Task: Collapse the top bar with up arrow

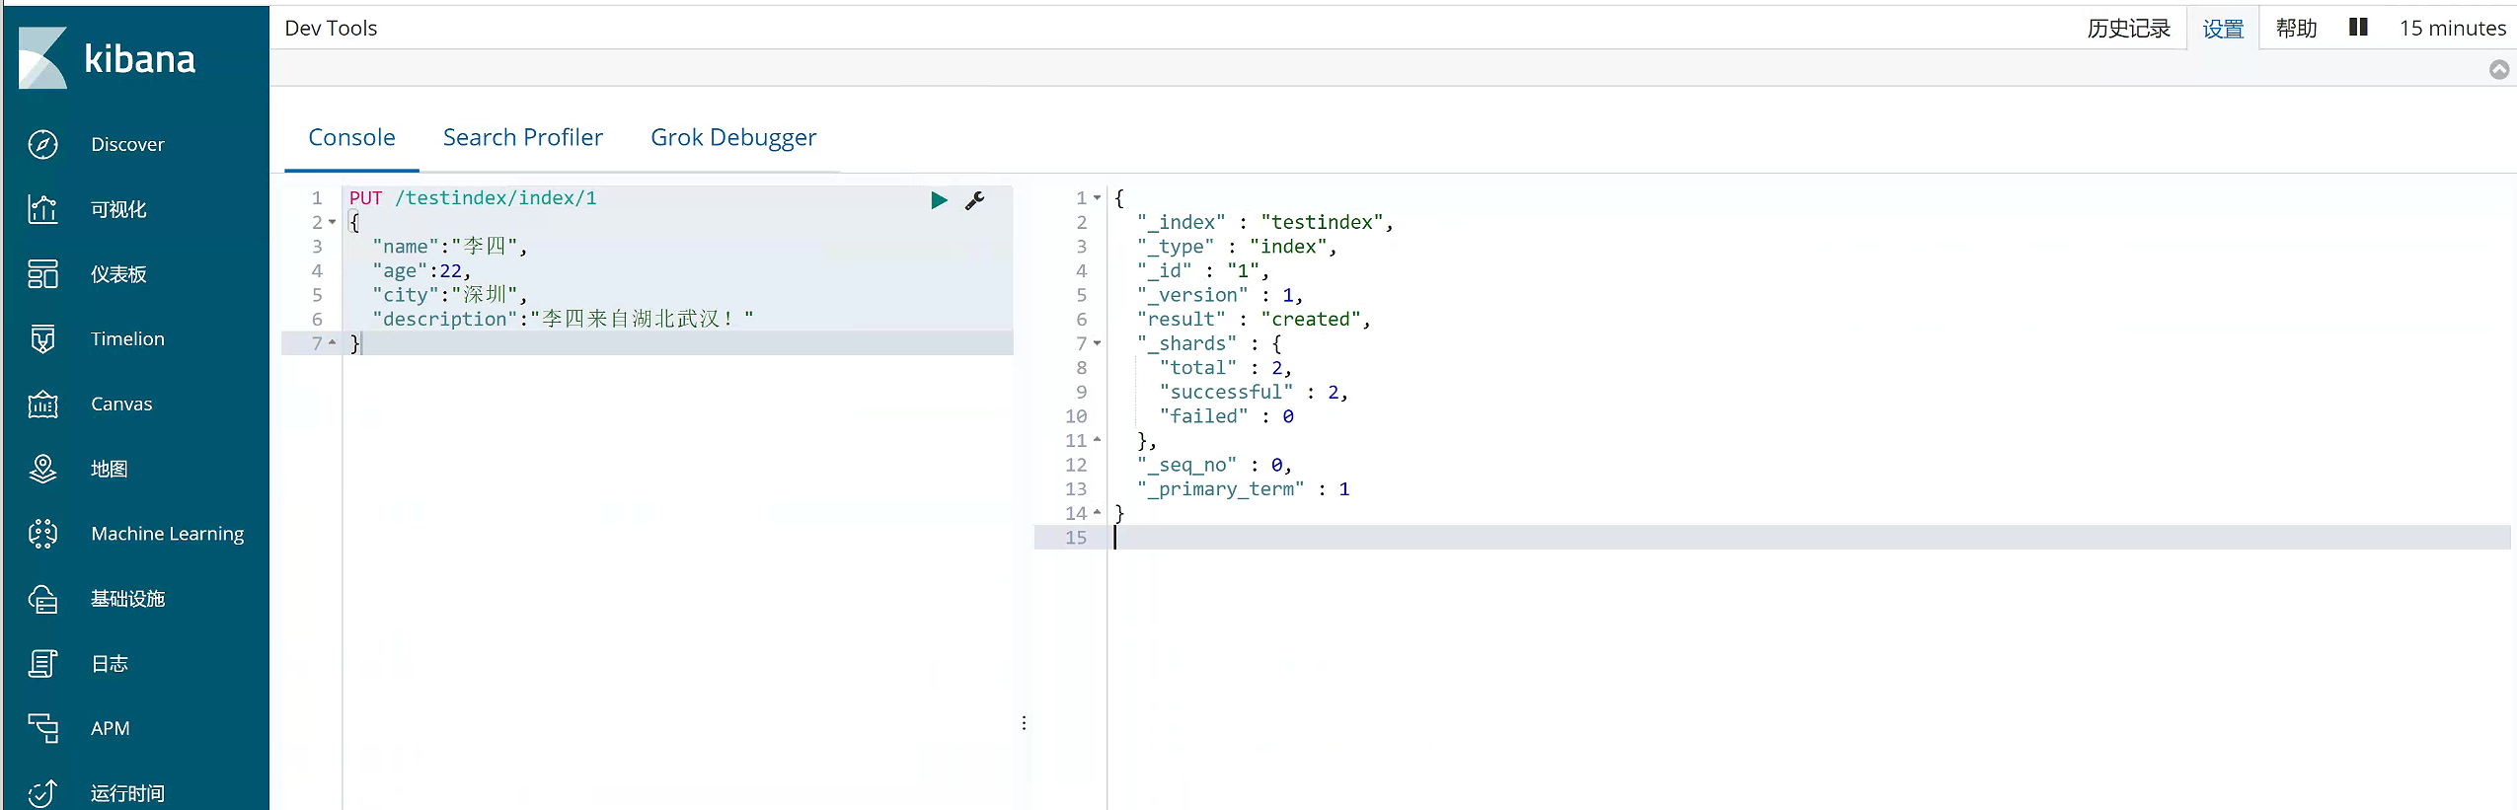Action: (x=2499, y=69)
